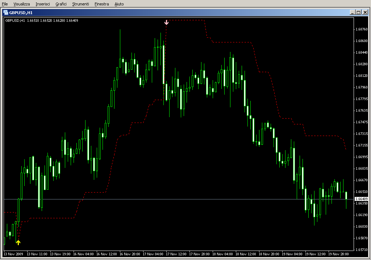The width and height of the screenshot is (371, 260).
Task: Click the pink down arrow sell signal
Action: tap(166, 22)
